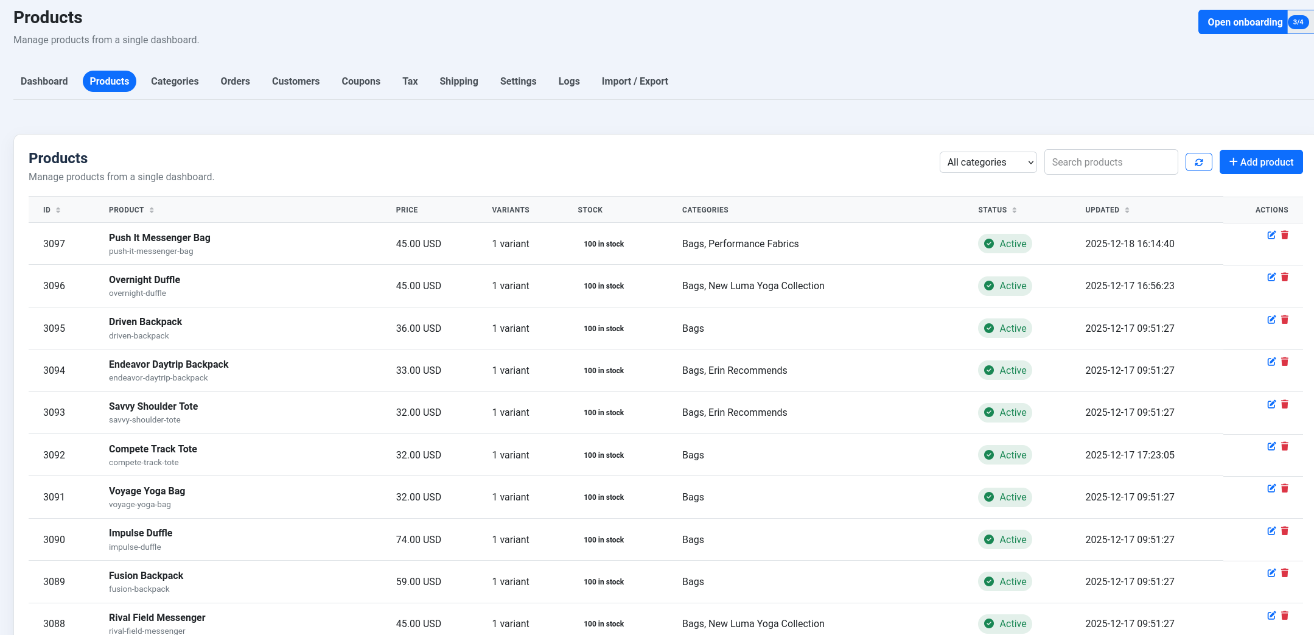Delete the Rival Field Messenger product
Screen dimensions: 1314x635
tap(1285, 616)
